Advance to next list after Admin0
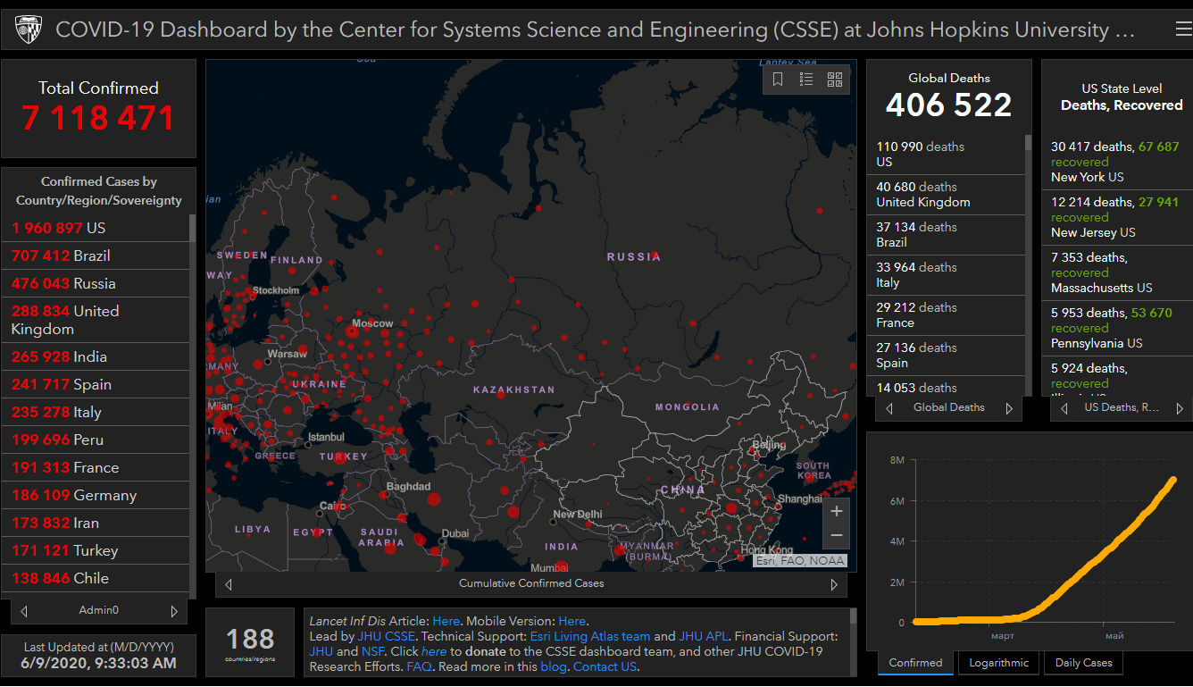Image resolution: width=1193 pixels, height=687 pixels. tap(174, 611)
